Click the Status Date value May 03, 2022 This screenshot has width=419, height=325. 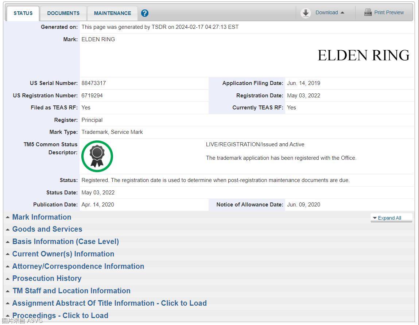coord(98,193)
